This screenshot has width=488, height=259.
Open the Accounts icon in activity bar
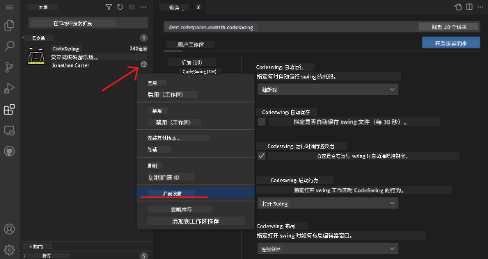click(x=9, y=229)
